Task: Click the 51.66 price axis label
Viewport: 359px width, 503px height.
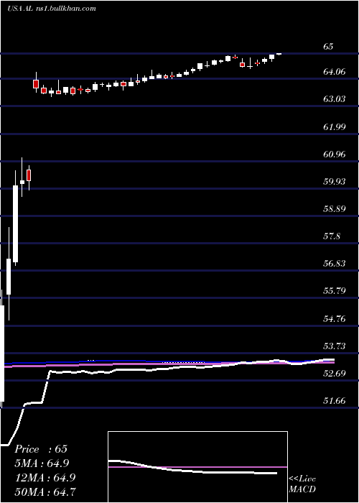Action: point(335,401)
